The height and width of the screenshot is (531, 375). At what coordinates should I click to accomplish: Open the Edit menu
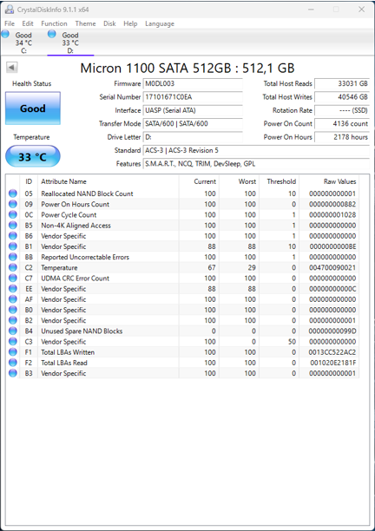[x=28, y=23]
